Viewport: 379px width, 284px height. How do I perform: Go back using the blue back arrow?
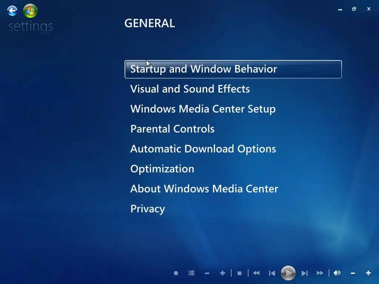pos(12,11)
